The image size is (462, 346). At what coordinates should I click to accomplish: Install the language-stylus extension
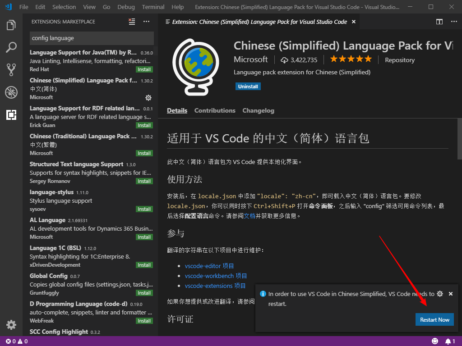tap(144, 209)
